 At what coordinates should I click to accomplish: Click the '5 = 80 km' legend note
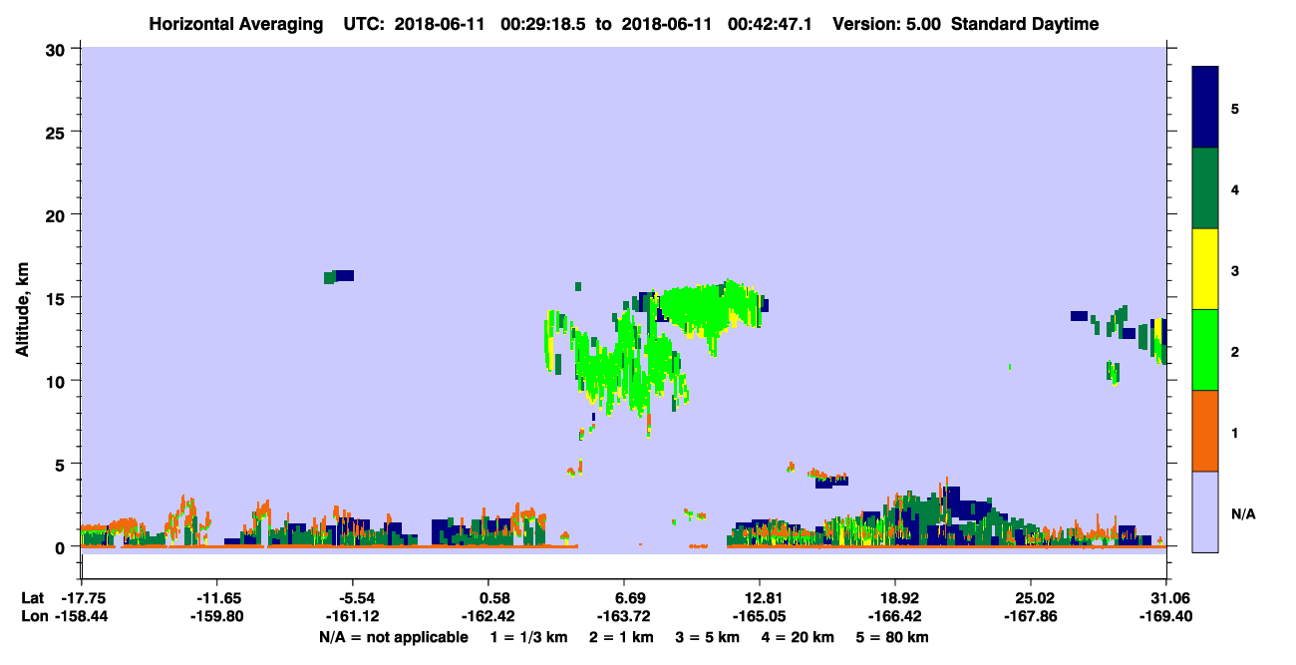pos(894,637)
